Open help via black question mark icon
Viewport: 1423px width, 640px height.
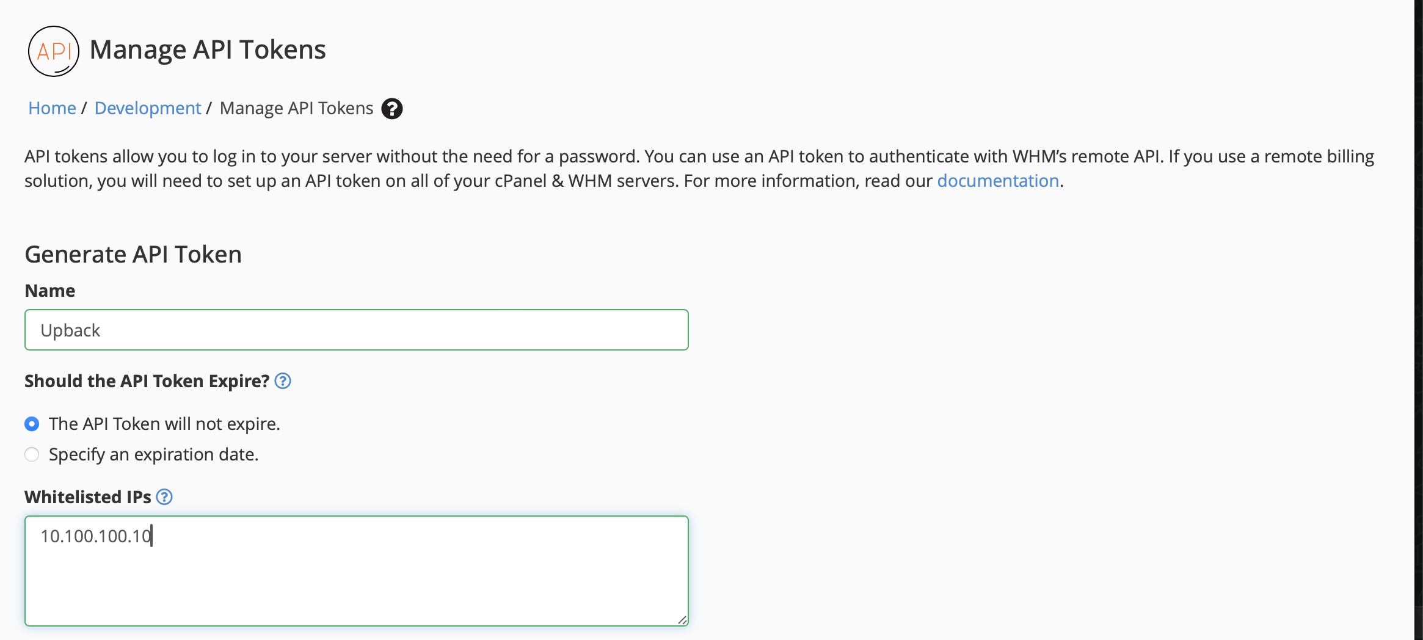coord(392,109)
